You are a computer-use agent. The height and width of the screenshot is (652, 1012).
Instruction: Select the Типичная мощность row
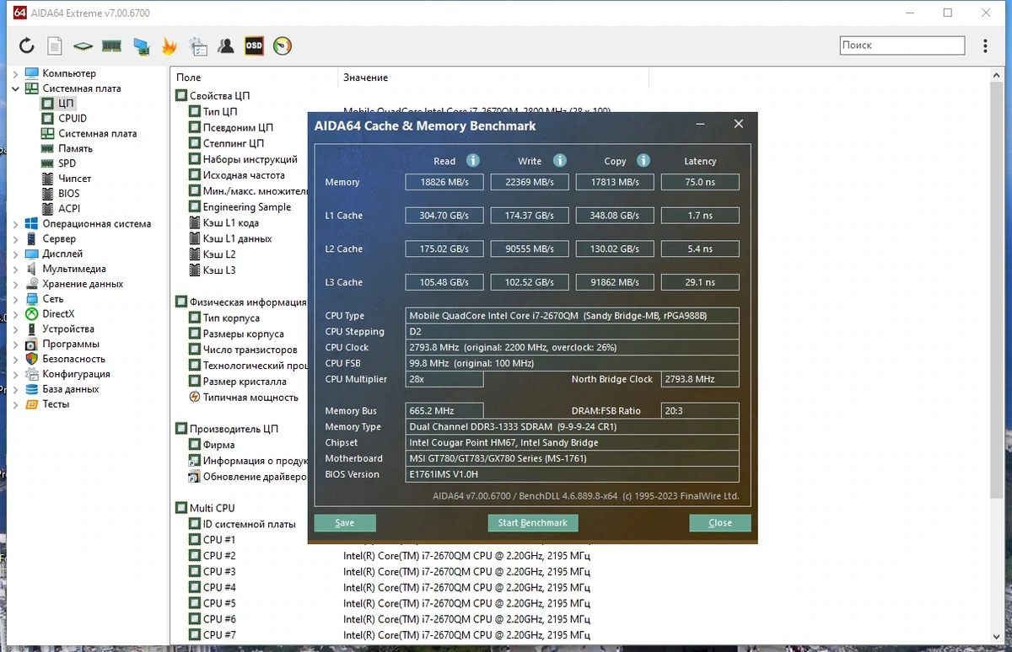(250, 398)
